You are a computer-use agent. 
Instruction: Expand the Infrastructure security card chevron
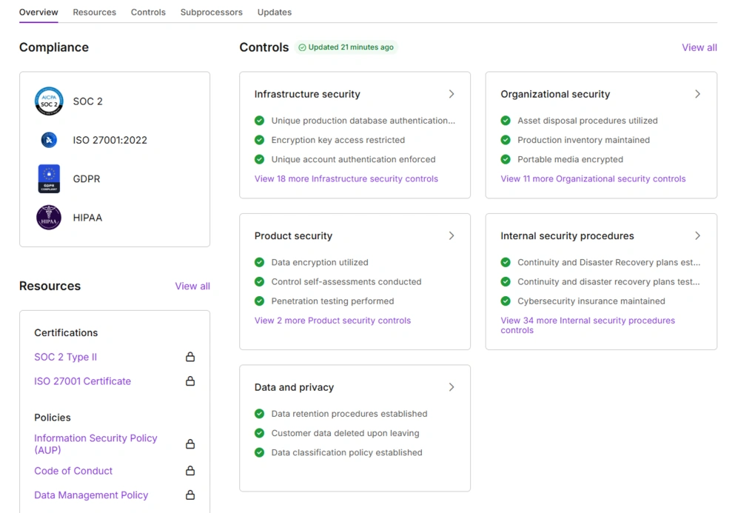452,94
